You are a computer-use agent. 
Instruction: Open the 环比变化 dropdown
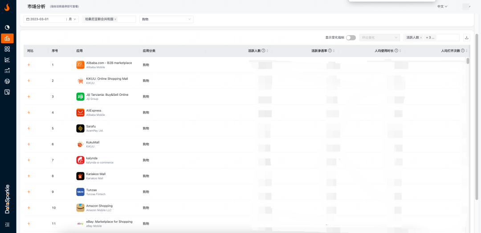(x=379, y=37)
